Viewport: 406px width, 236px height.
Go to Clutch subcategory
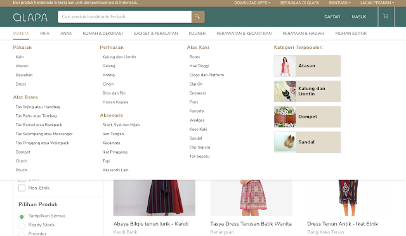click(x=21, y=161)
